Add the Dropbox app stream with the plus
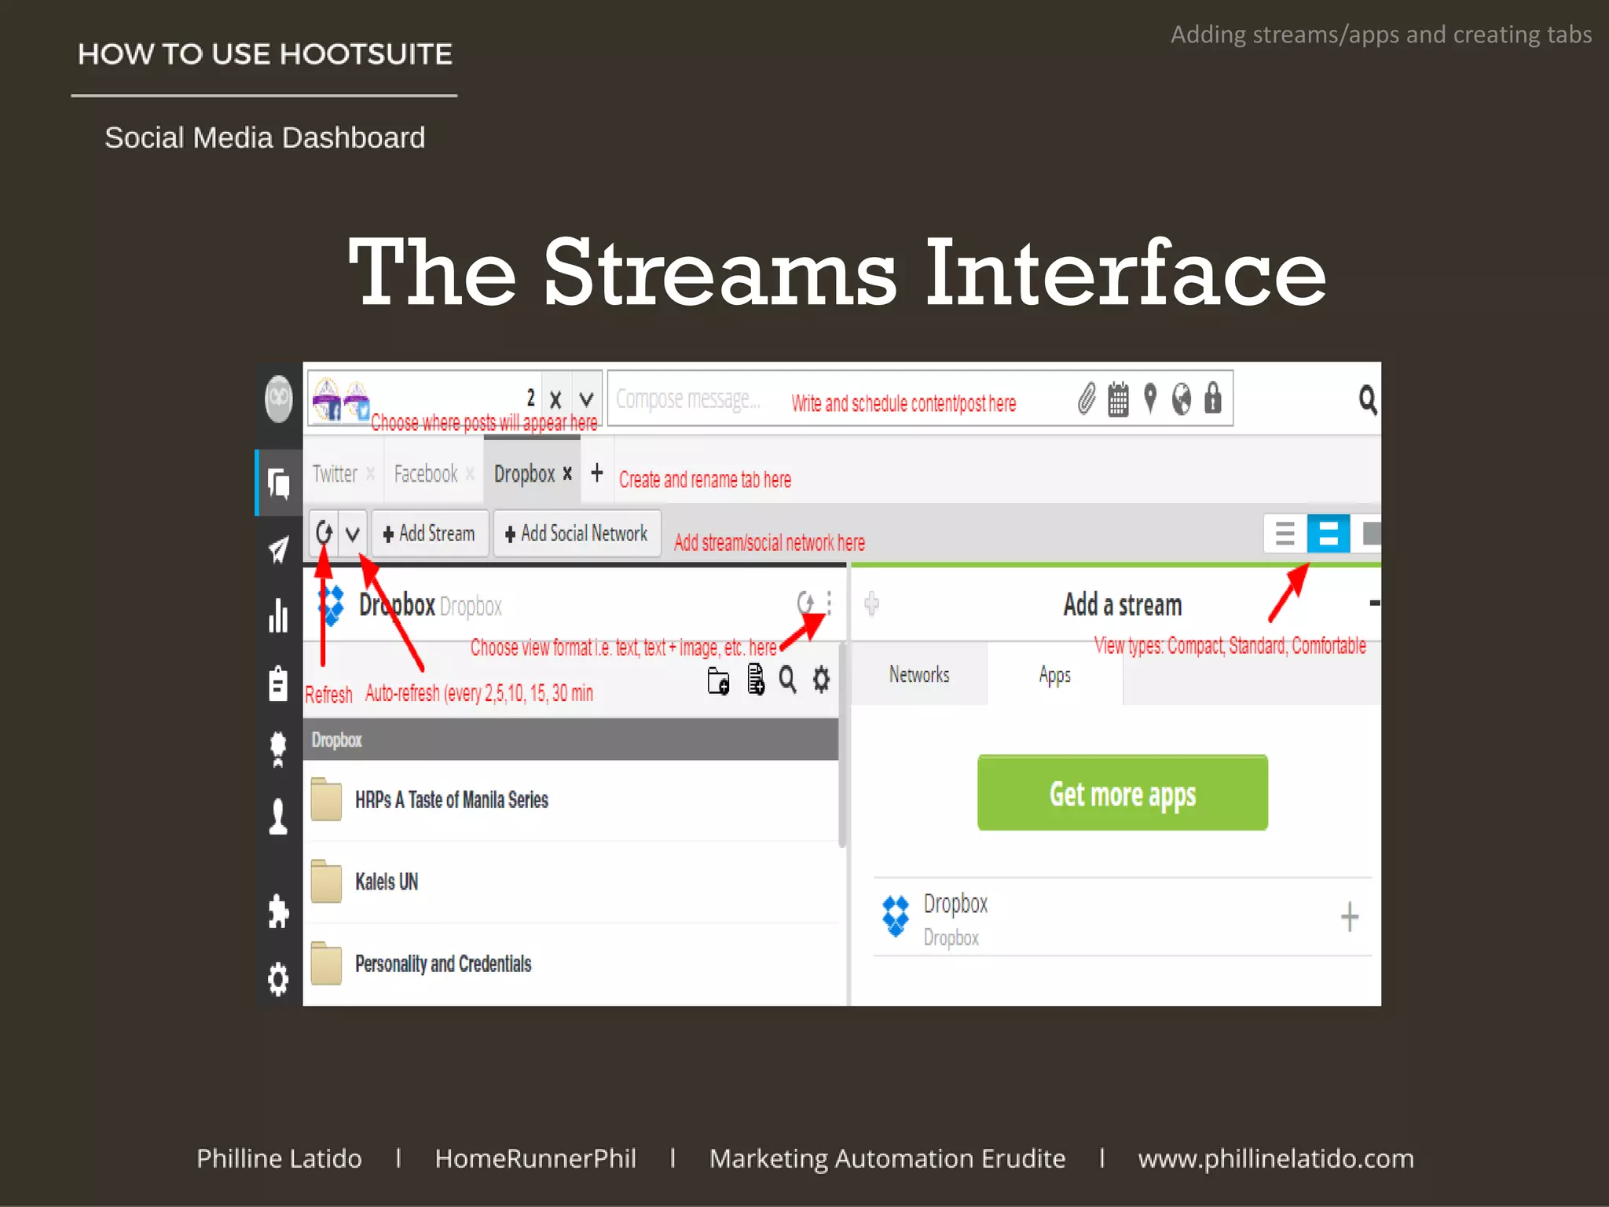The image size is (1609, 1207). [x=1350, y=916]
